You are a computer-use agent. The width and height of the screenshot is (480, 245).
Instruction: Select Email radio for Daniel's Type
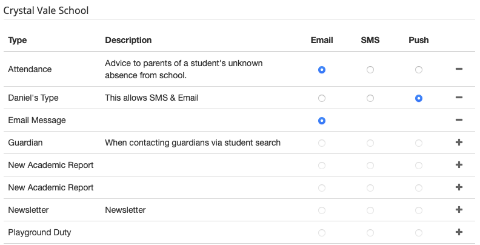(322, 98)
